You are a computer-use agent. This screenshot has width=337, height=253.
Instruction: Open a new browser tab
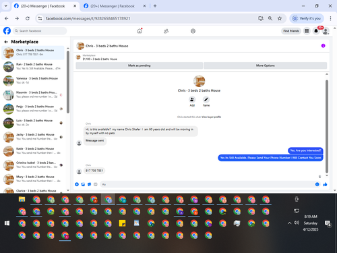[155, 6]
